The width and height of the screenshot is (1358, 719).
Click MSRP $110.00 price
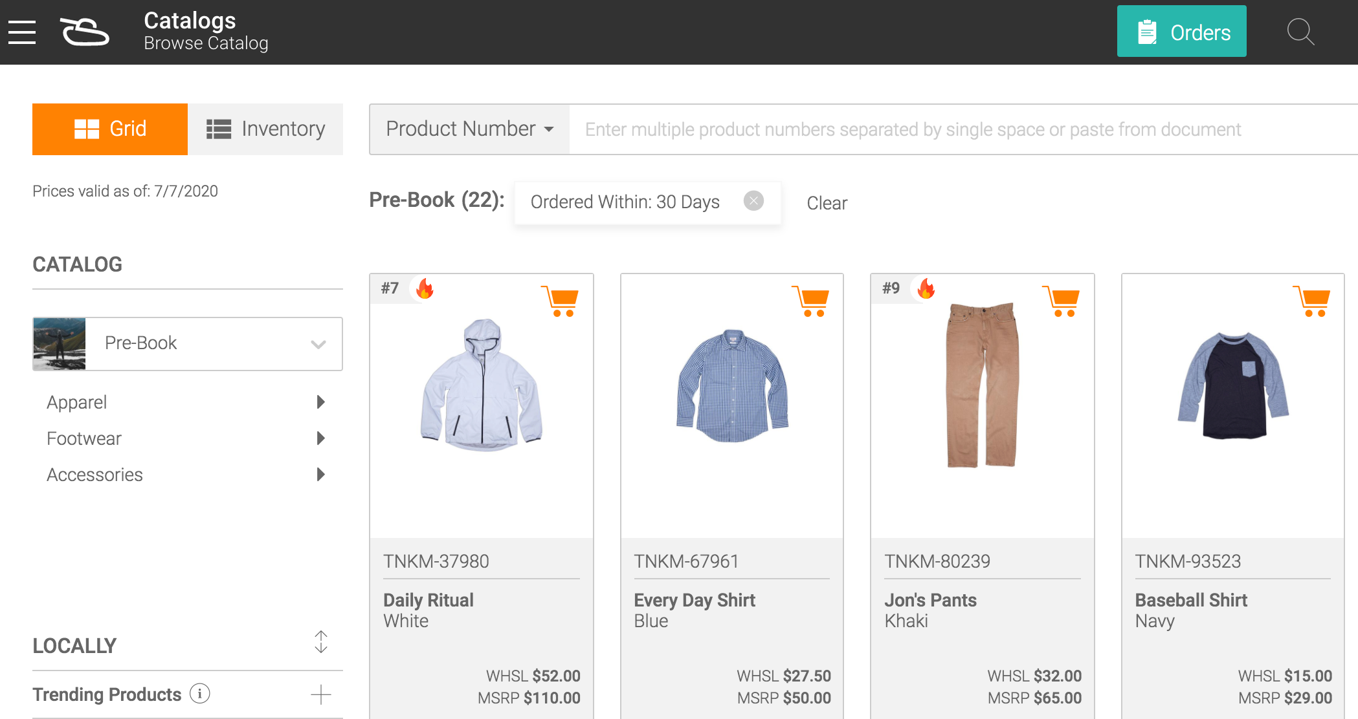click(529, 698)
